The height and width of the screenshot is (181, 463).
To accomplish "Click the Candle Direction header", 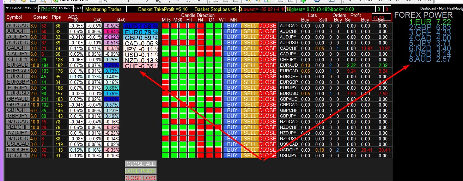I will [198, 16].
